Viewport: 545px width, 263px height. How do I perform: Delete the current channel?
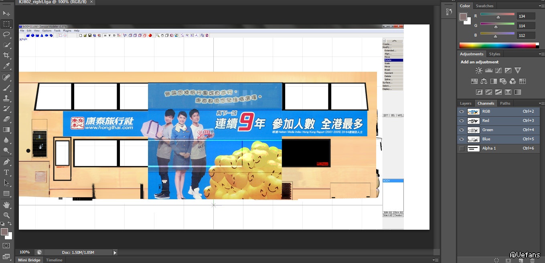pos(532,260)
